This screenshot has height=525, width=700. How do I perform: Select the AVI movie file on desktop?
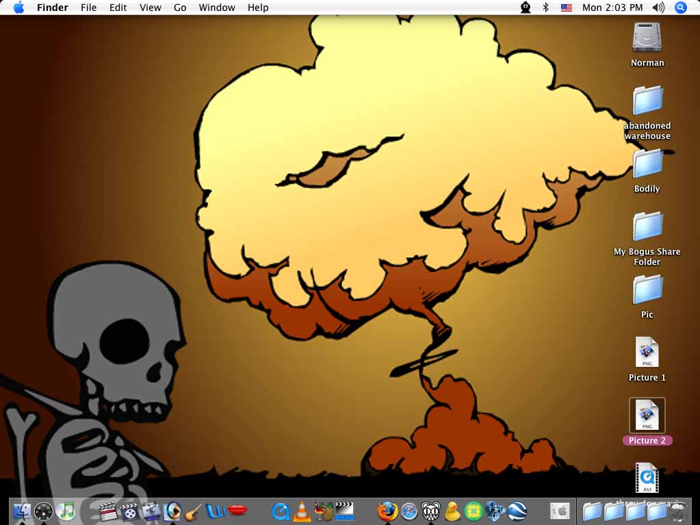pyautogui.click(x=647, y=478)
